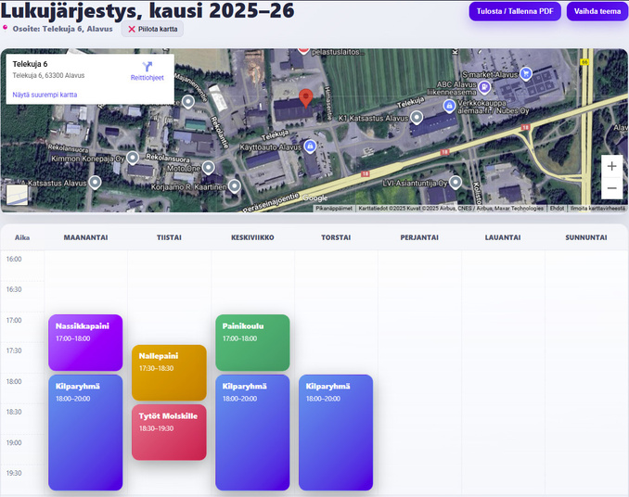This screenshot has height=497, width=629.
Task: Click the Osoite: Telekuja 6, Alavus text
Action: click(62, 29)
